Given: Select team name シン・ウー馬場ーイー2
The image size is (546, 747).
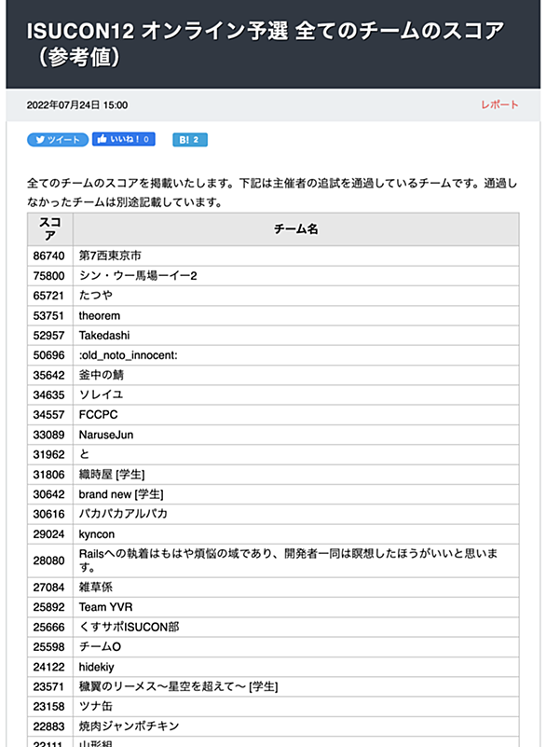Looking at the screenshot, I should click(x=138, y=276).
